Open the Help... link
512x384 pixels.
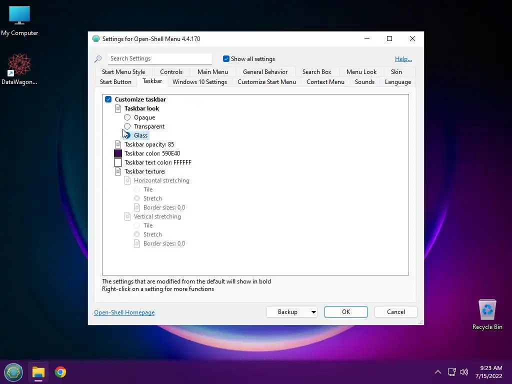coord(403,59)
